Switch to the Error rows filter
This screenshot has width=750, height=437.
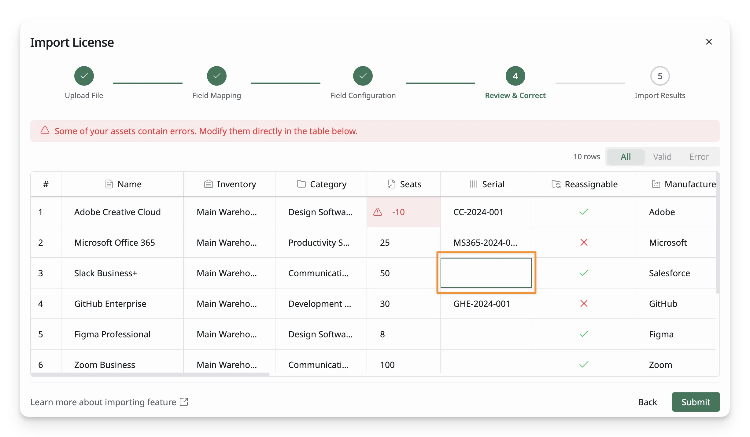coord(699,156)
